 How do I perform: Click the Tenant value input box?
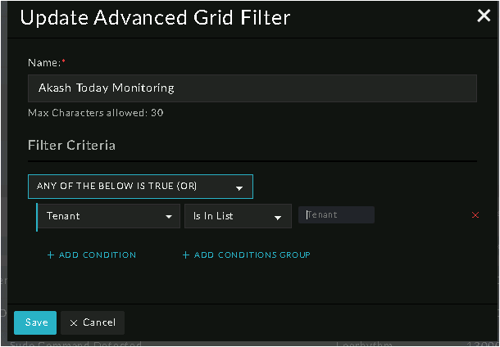pos(338,215)
